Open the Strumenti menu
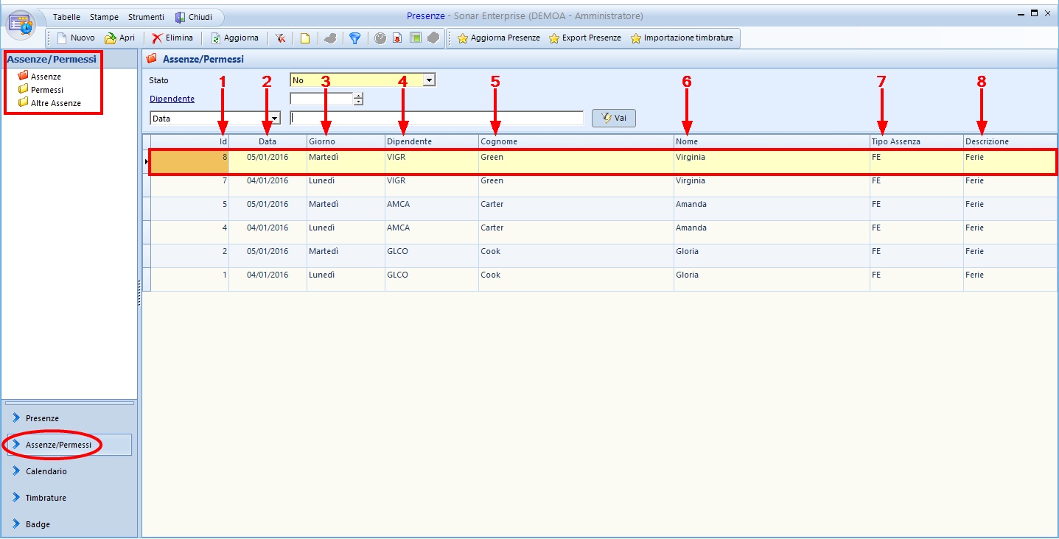Image resolution: width=1059 pixels, height=539 pixels. [x=146, y=17]
